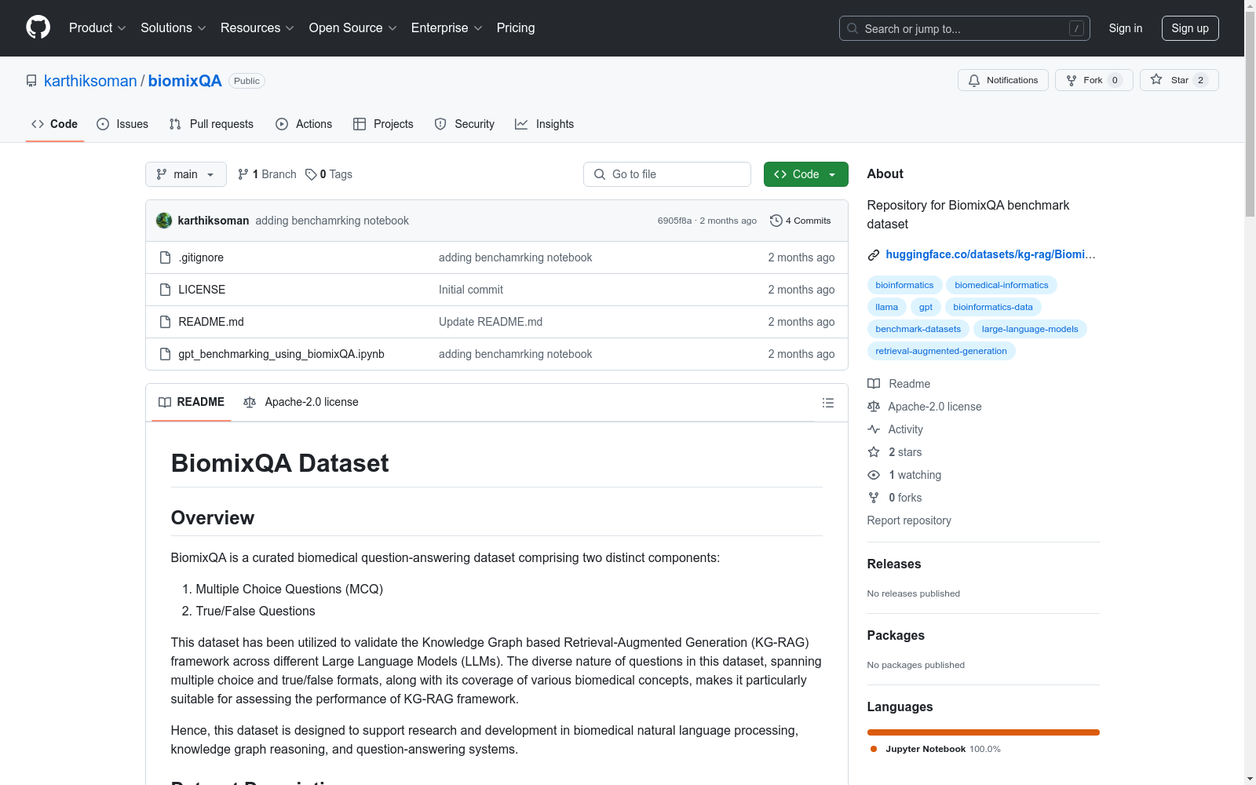Open the huggingface.co datasets link
This screenshot has width=1256, height=785.
990,254
